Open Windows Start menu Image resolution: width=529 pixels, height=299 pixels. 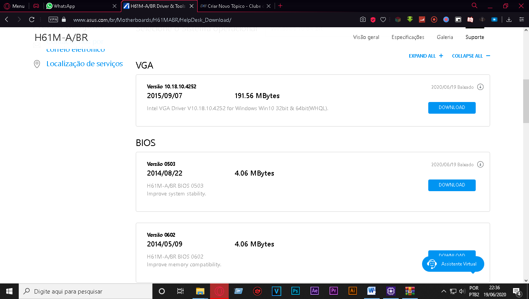(9, 291)
